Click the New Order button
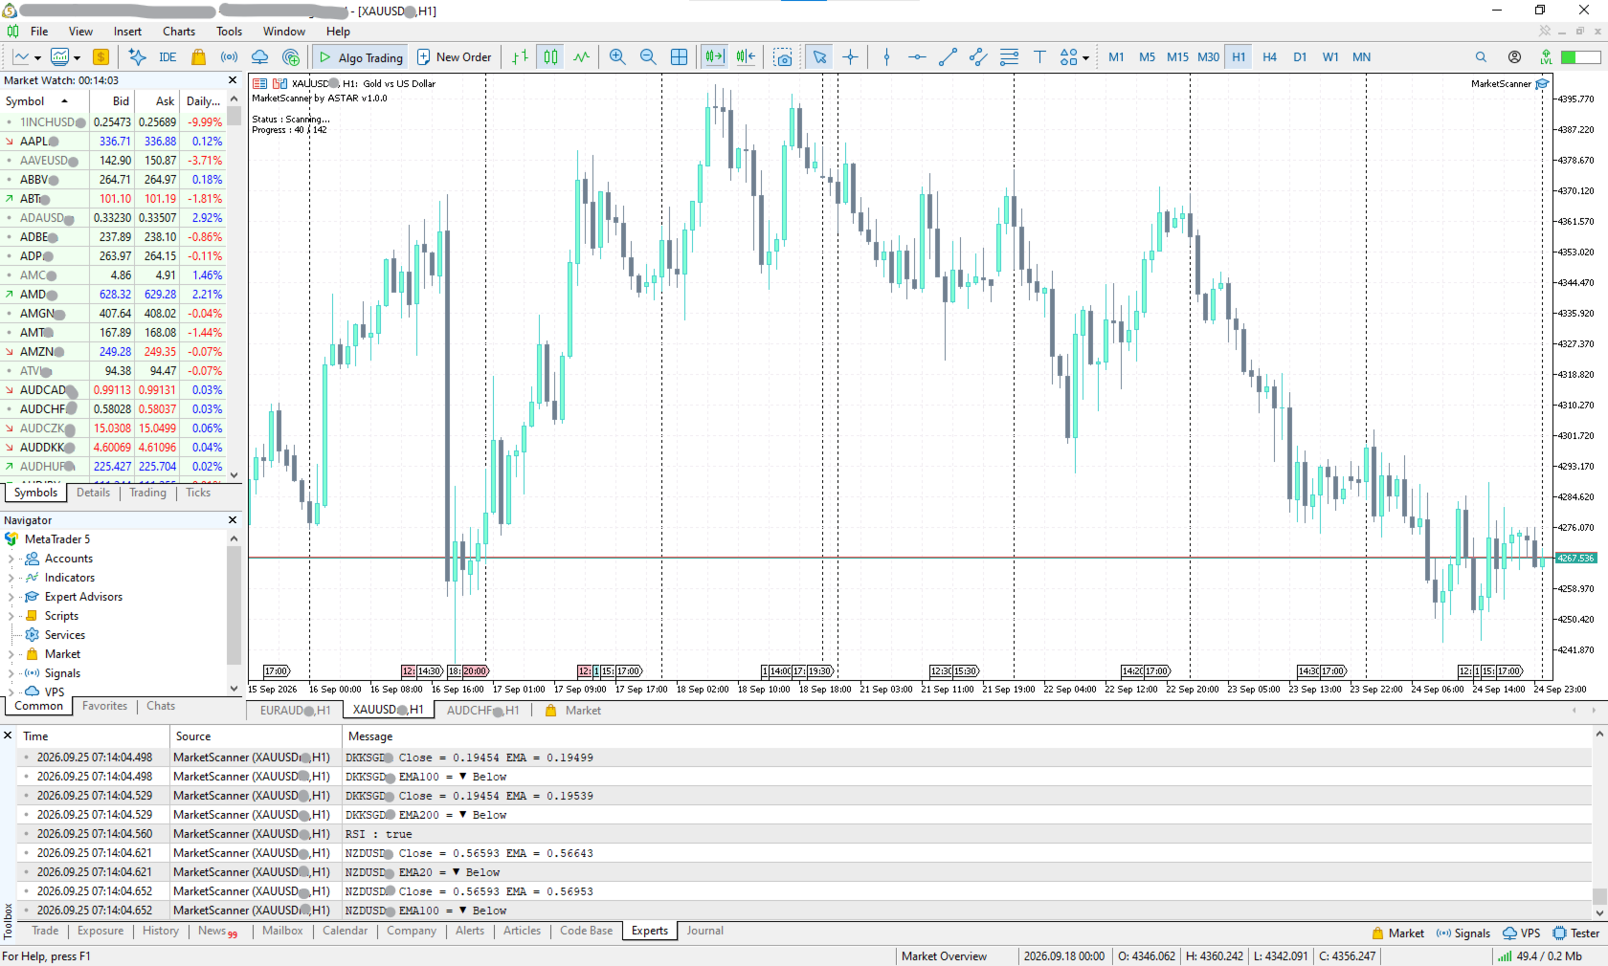The image size is (1608, 966). 454,57
